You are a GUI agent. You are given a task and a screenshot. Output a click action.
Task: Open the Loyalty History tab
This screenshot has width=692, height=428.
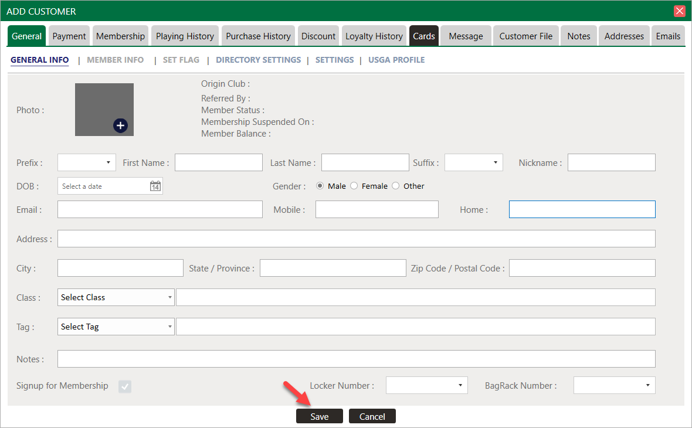374,36
